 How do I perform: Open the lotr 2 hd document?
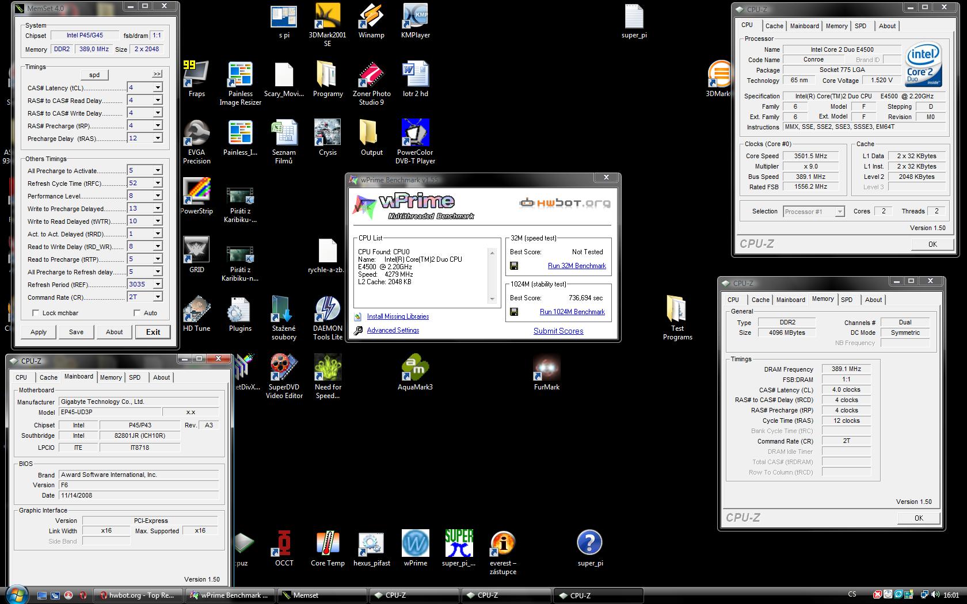[415, 80]
